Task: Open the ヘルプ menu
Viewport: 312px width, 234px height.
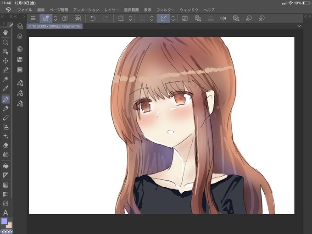Action: click(209, 10)
